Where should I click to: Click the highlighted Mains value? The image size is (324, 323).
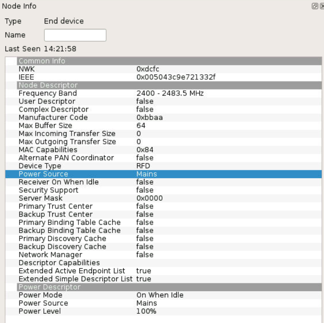[146, 174]
